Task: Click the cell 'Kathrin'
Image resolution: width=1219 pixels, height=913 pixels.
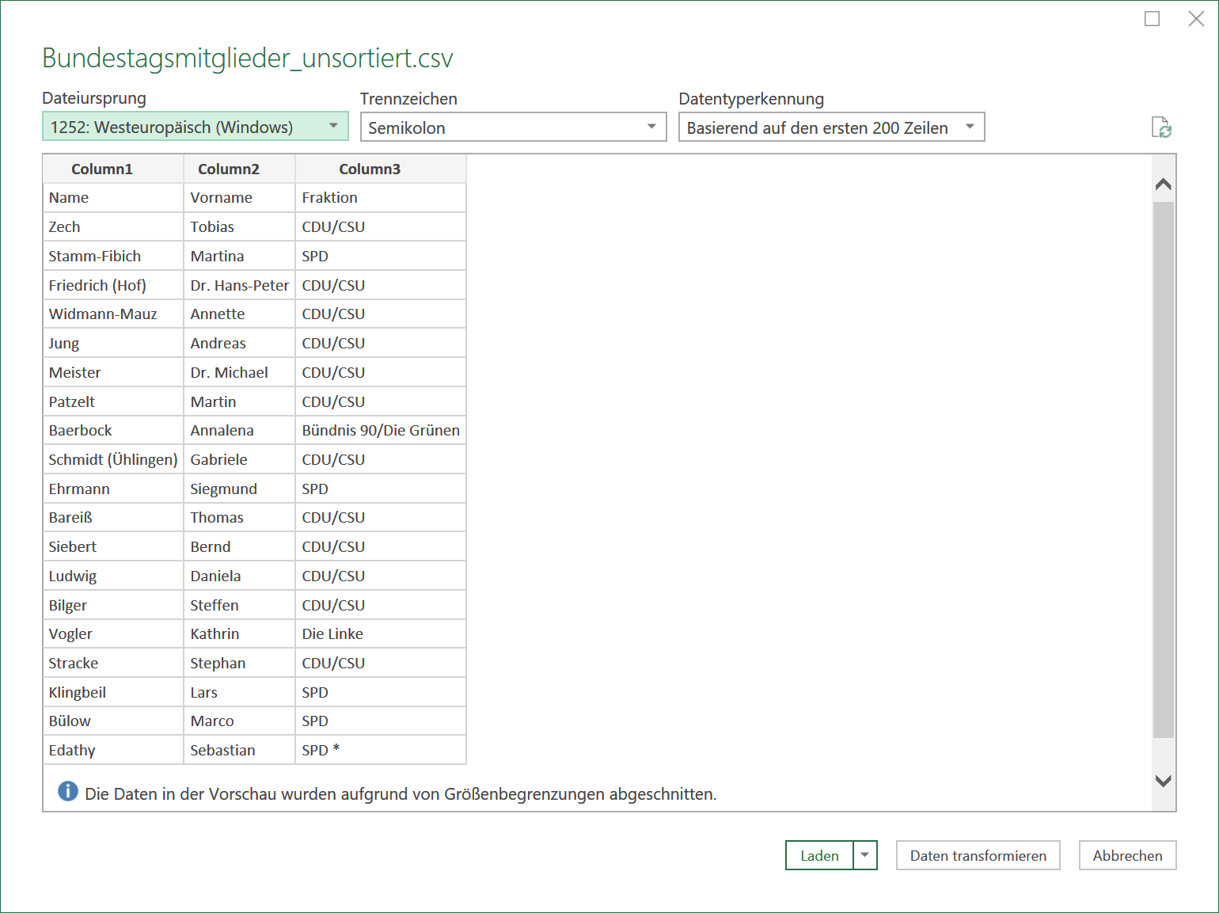Action: click(x=239, y=633)
